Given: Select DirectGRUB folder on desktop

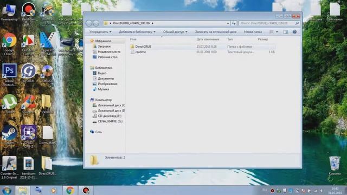Looking at the screenshot, I should (47, 166).
